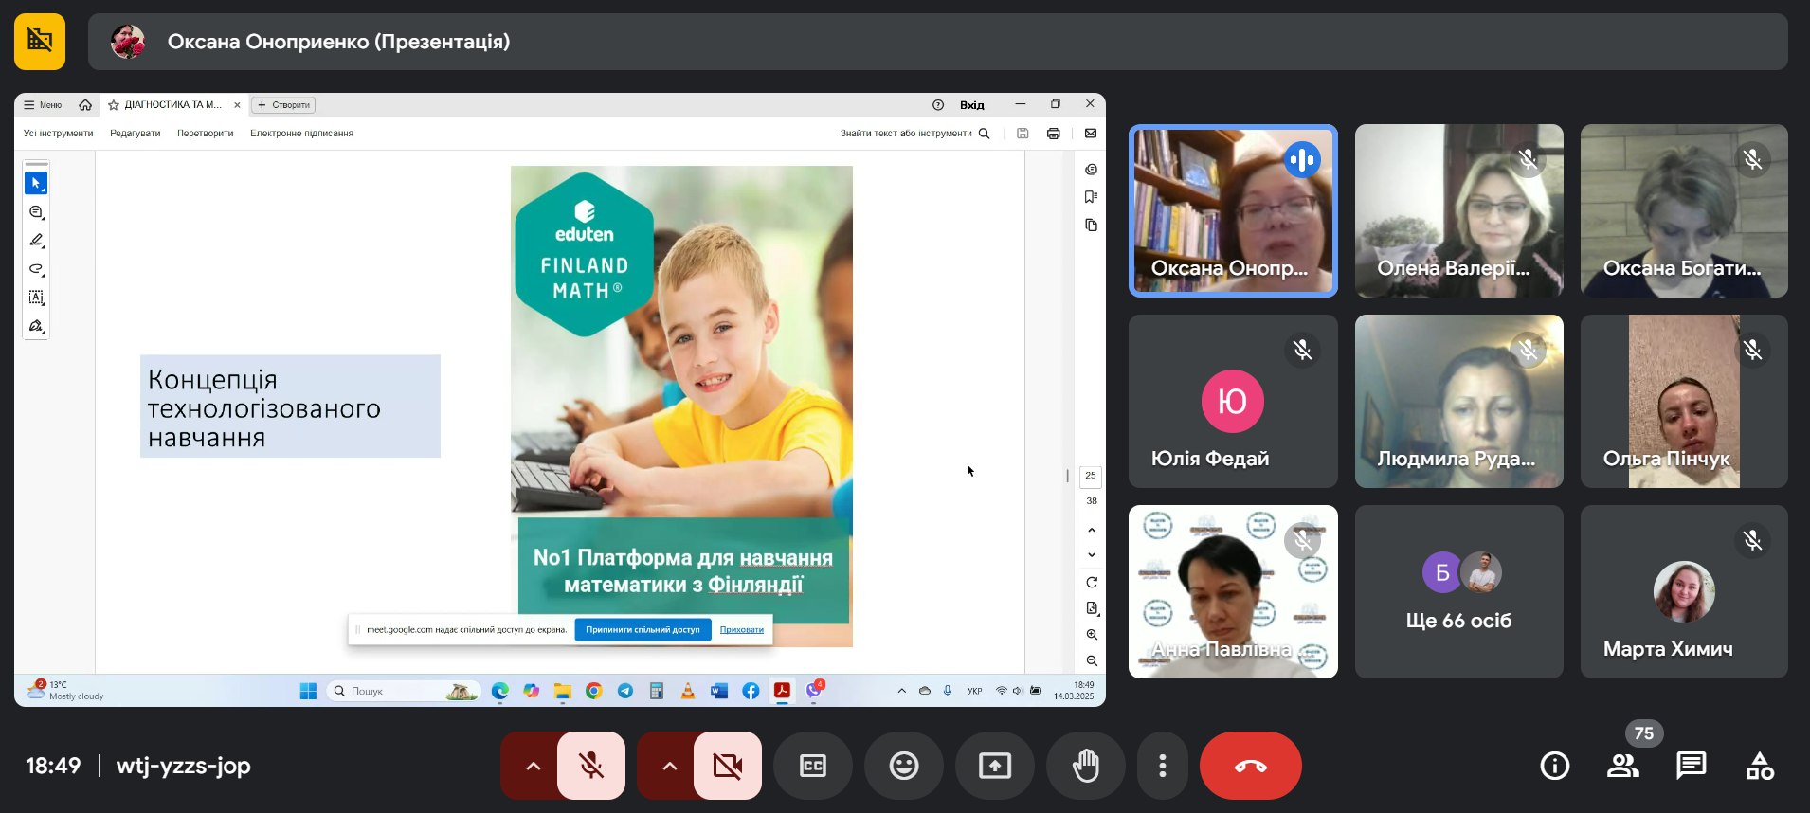
Task: Open the participants panel showing 75
Action: [x=1623, y=766]
